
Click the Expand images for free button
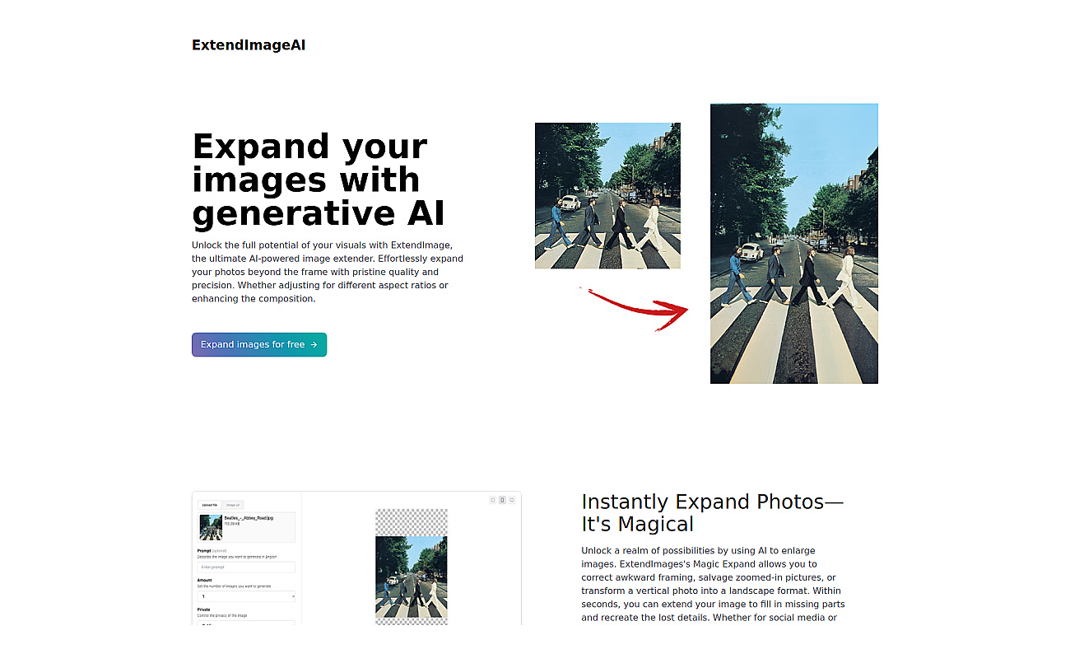click(x=259, y=344)
